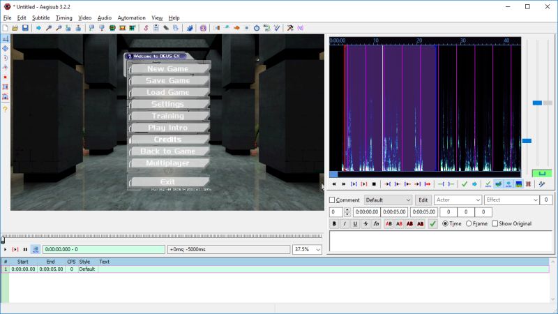This screenshot has height=314, width=558.
Task: Toggle auto-commit of audio changes
Action: coord(488,184)
